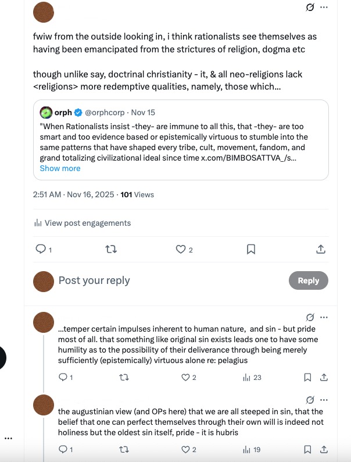Image resolution: width=351 pixels, height=462 pixels.
Task: Repost the main post
Action: click(110, 249)
